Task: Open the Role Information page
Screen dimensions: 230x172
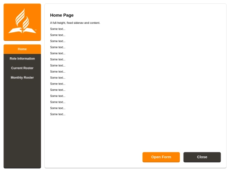Action: (x=22, y=59)
